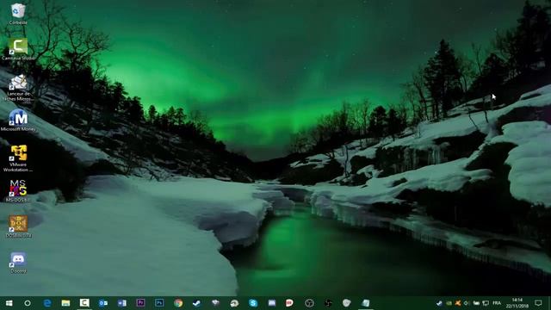
Task: Open the network status tray icon
Action: (486, 303)
